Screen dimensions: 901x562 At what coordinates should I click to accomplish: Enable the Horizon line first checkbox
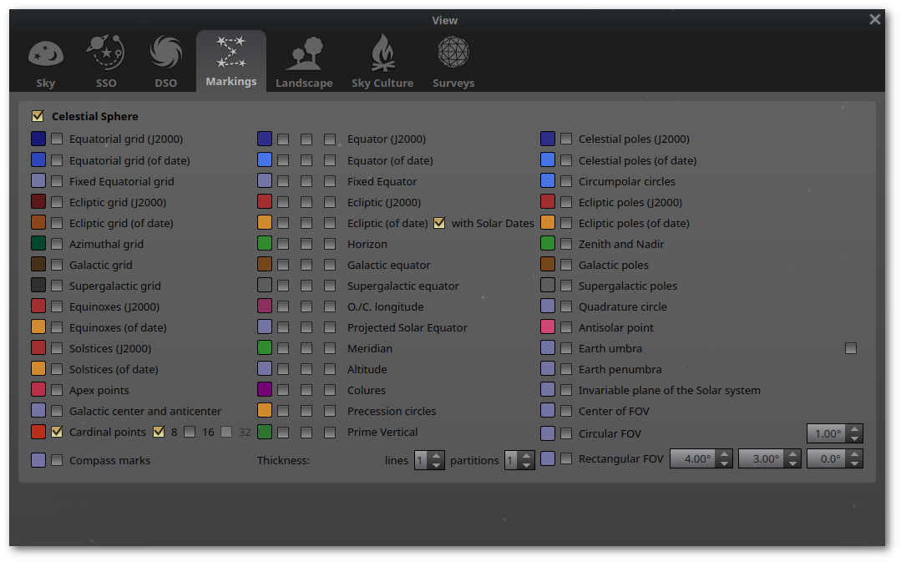point(283,244)
